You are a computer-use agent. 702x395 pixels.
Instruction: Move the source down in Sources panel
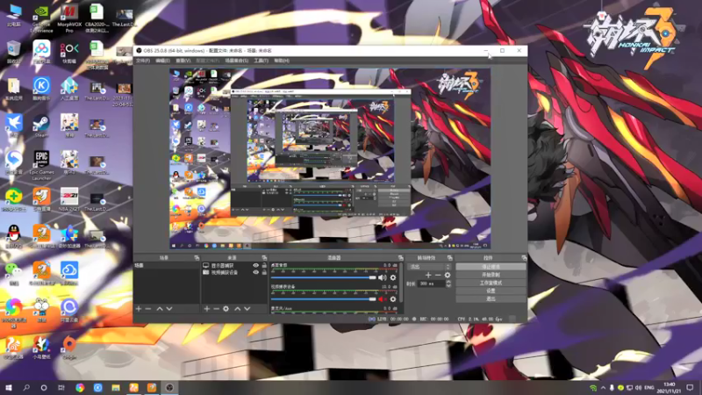coord(247,309)
